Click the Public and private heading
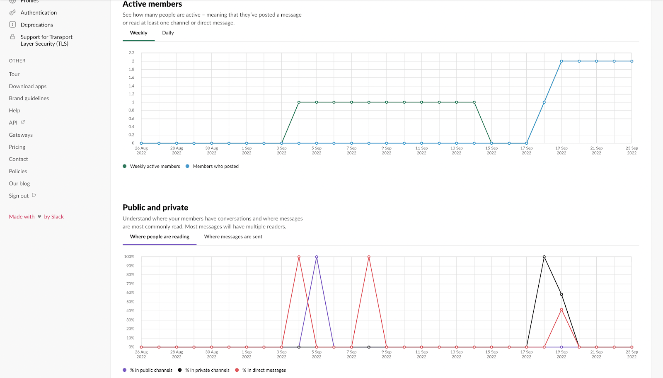 (155, 208)
